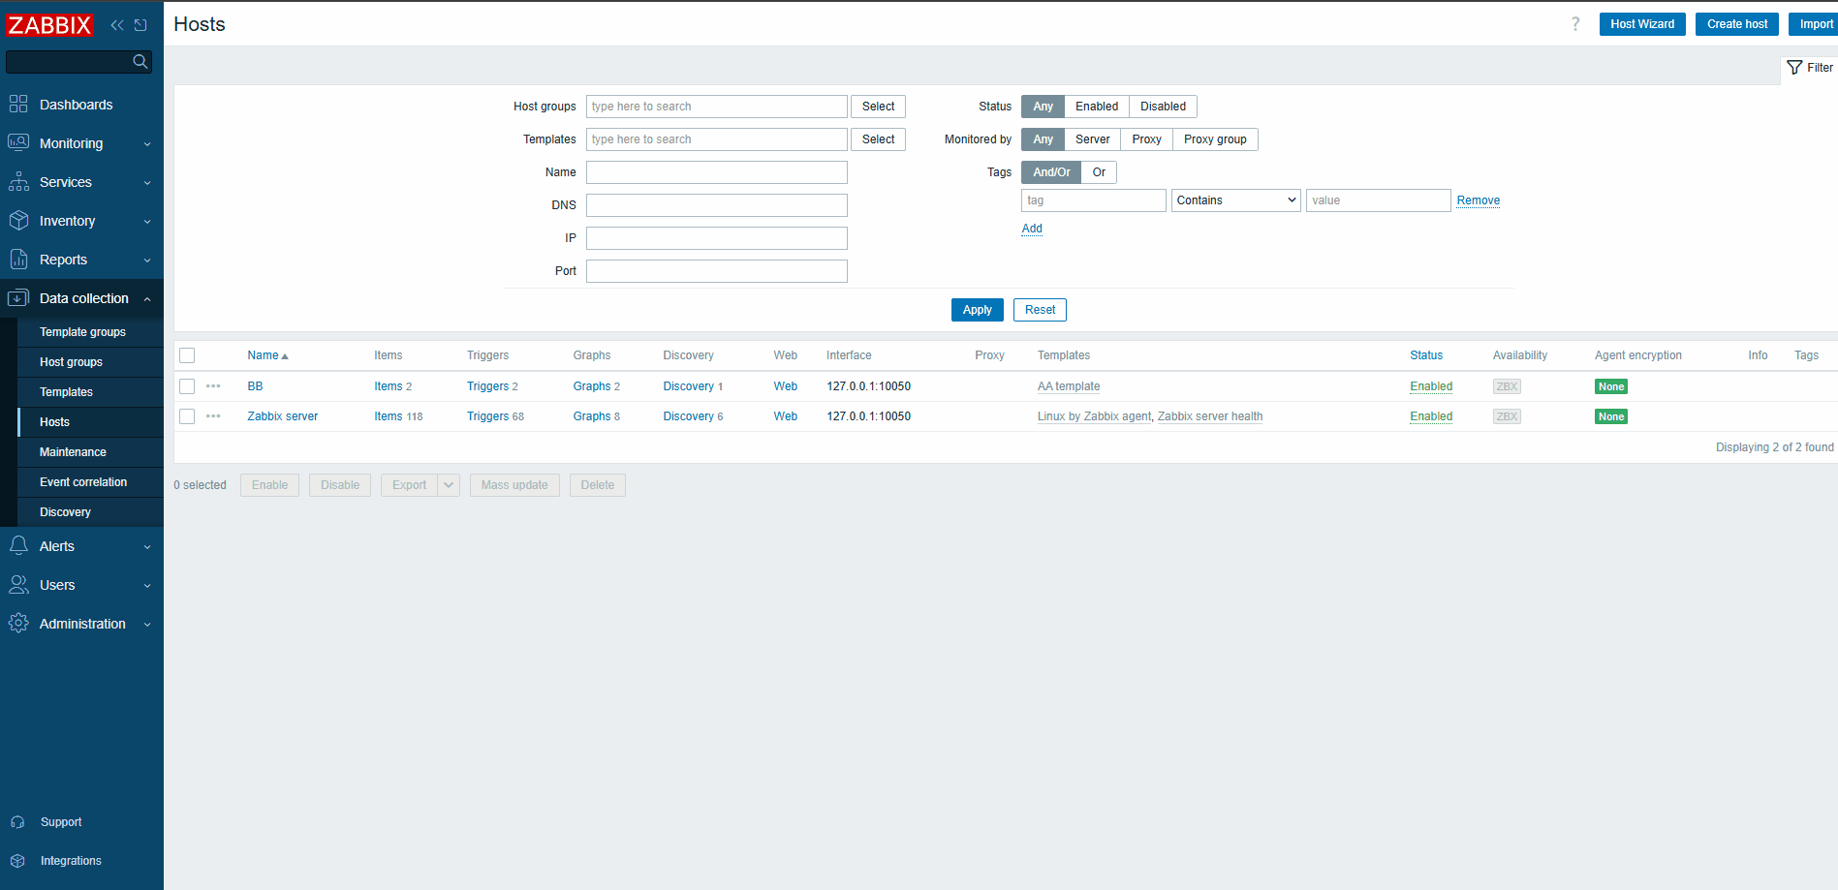The width and height of the screenshot is (1838, 890).
Task: Open the Export dropdown arrow
Action: tap(449, 485)
